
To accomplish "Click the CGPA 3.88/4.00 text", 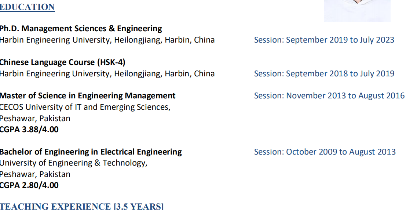I will (29, 129).
